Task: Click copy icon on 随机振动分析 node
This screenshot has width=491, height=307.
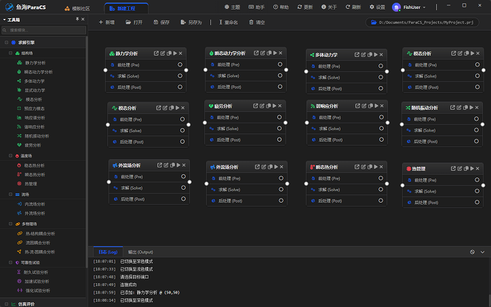Action: coord(465,107)
